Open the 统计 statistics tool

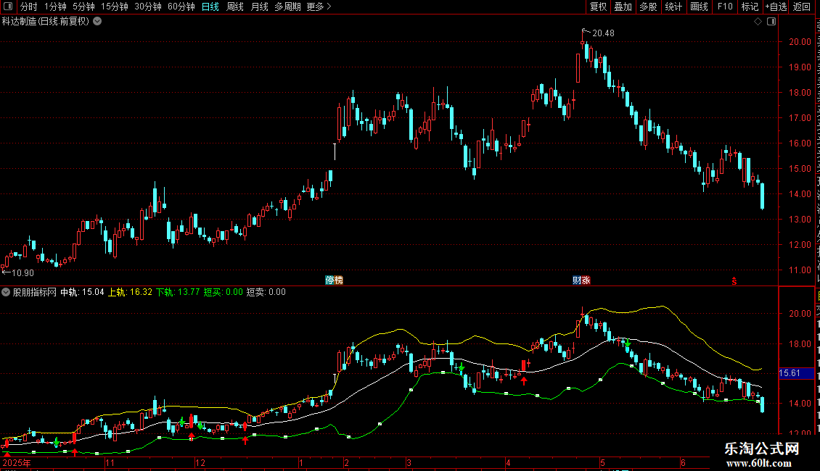pyautogui.click(x=673, y=7)
